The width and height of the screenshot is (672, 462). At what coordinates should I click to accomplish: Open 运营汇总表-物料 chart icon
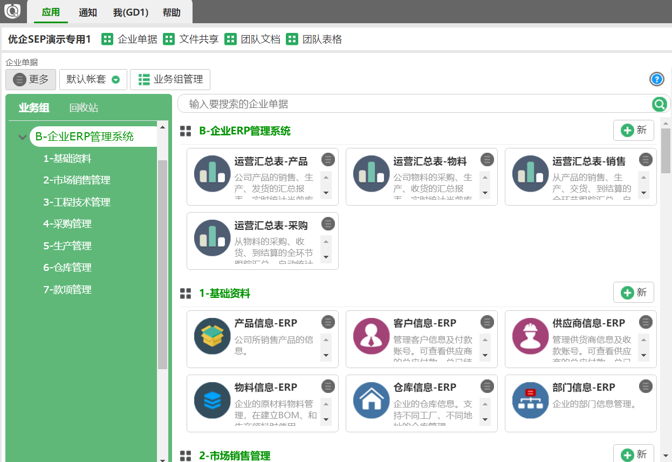pos(371,174)
